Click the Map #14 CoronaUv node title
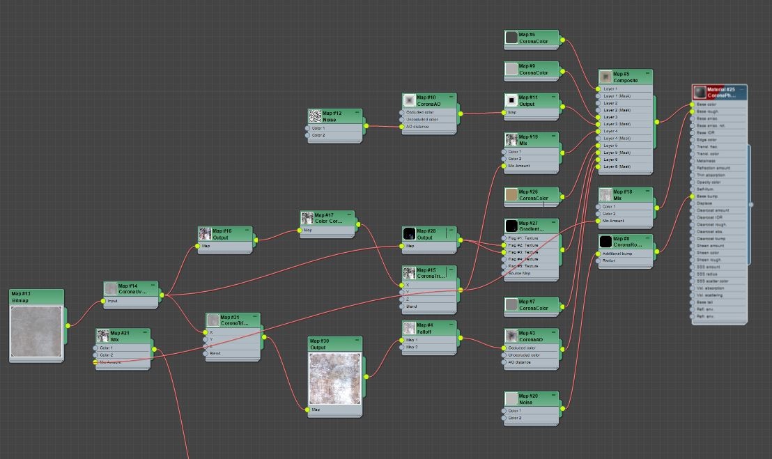Image resolution: width=772 pixels, height=459 pixels. pos(132,288)
